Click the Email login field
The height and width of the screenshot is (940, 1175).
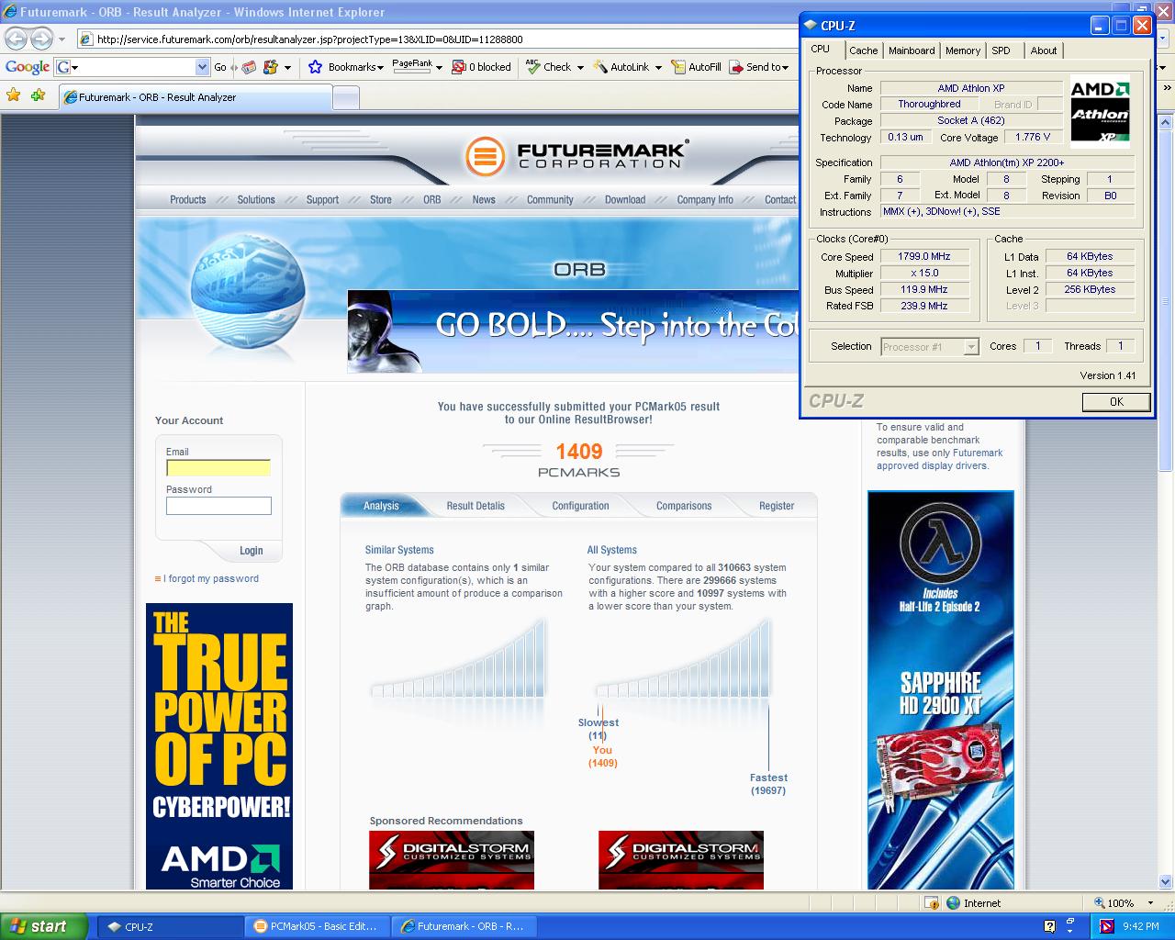click(x=218, y=468)
